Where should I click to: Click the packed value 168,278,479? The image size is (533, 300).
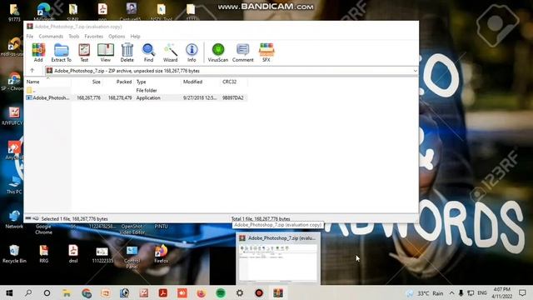pyautogui.click(x=120, y=97)
